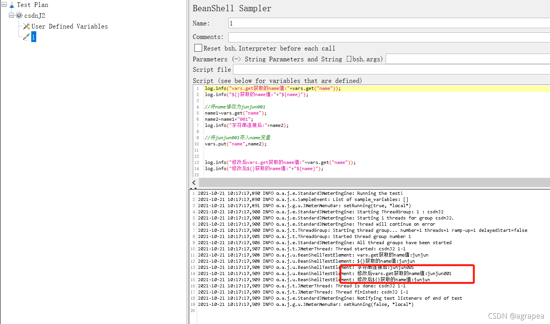Click log line All thread groups have been started
Viewport: 550px width, 324px height.
325,243
